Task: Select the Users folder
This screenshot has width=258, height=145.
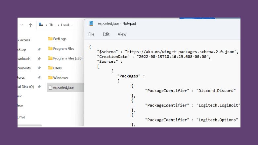Action: point(55,68)
